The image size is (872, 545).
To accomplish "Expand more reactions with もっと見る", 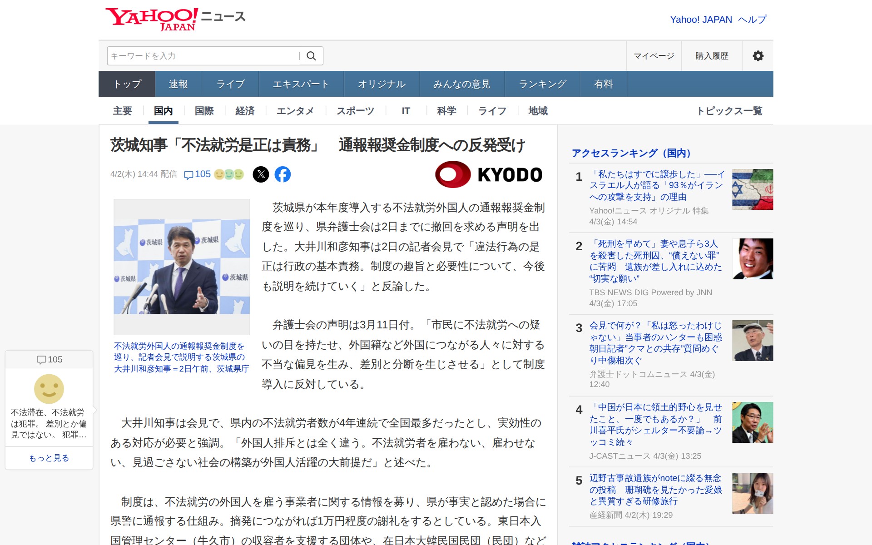I will click(x=49, y=458).
